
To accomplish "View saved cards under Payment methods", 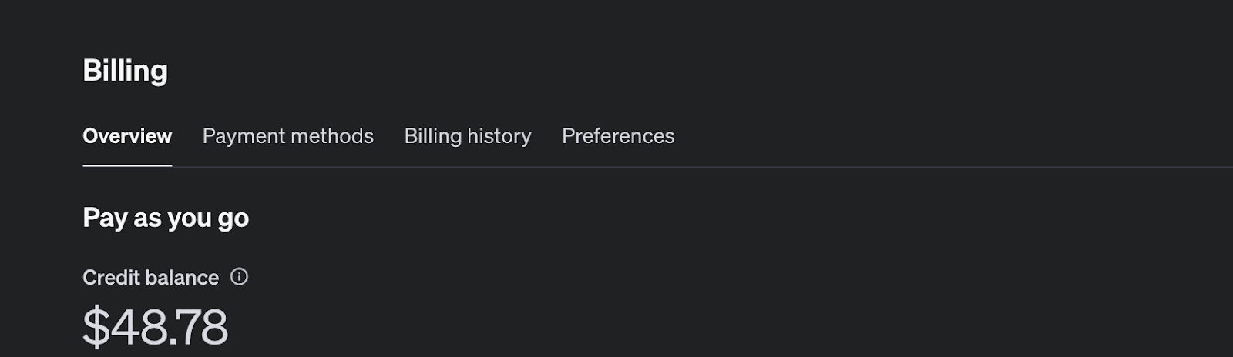I will pyautogui.click(x=287, y=136).
